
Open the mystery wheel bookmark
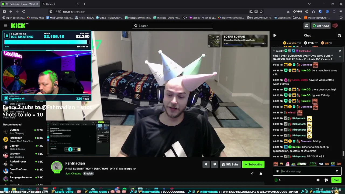coord(36,18)
